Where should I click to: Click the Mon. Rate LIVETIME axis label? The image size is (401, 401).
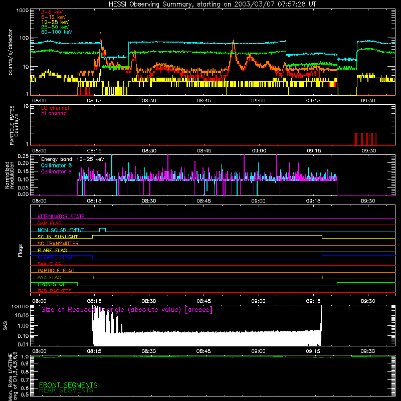pos(13,376)
